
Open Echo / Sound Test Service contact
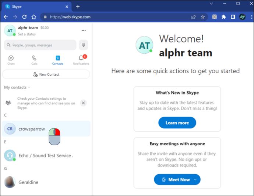pos(46,156)
